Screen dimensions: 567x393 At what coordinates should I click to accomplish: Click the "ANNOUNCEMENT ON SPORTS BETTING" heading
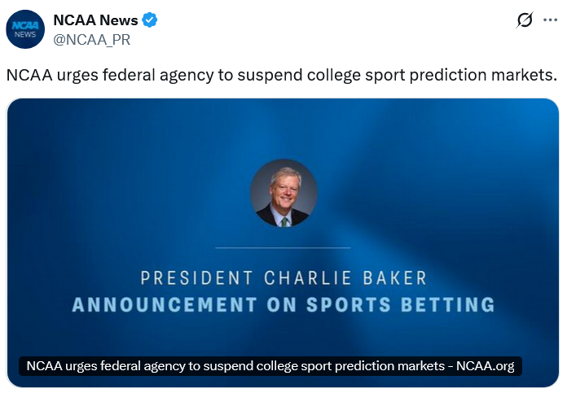(x=283, y=305)
